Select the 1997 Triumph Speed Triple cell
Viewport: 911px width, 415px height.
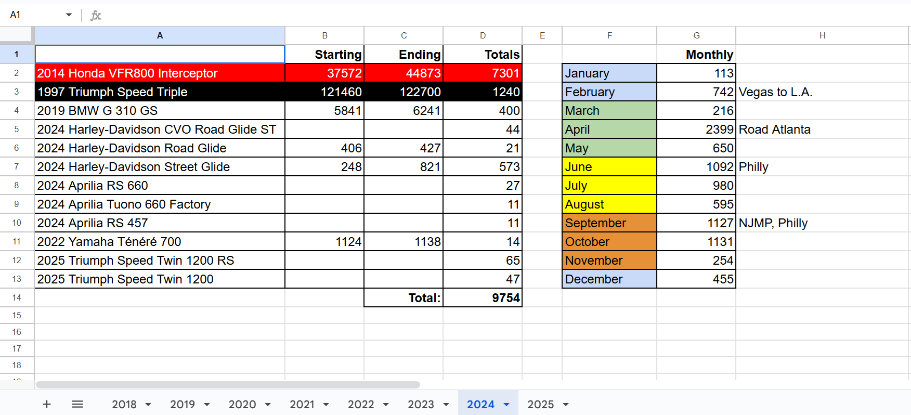160,92
